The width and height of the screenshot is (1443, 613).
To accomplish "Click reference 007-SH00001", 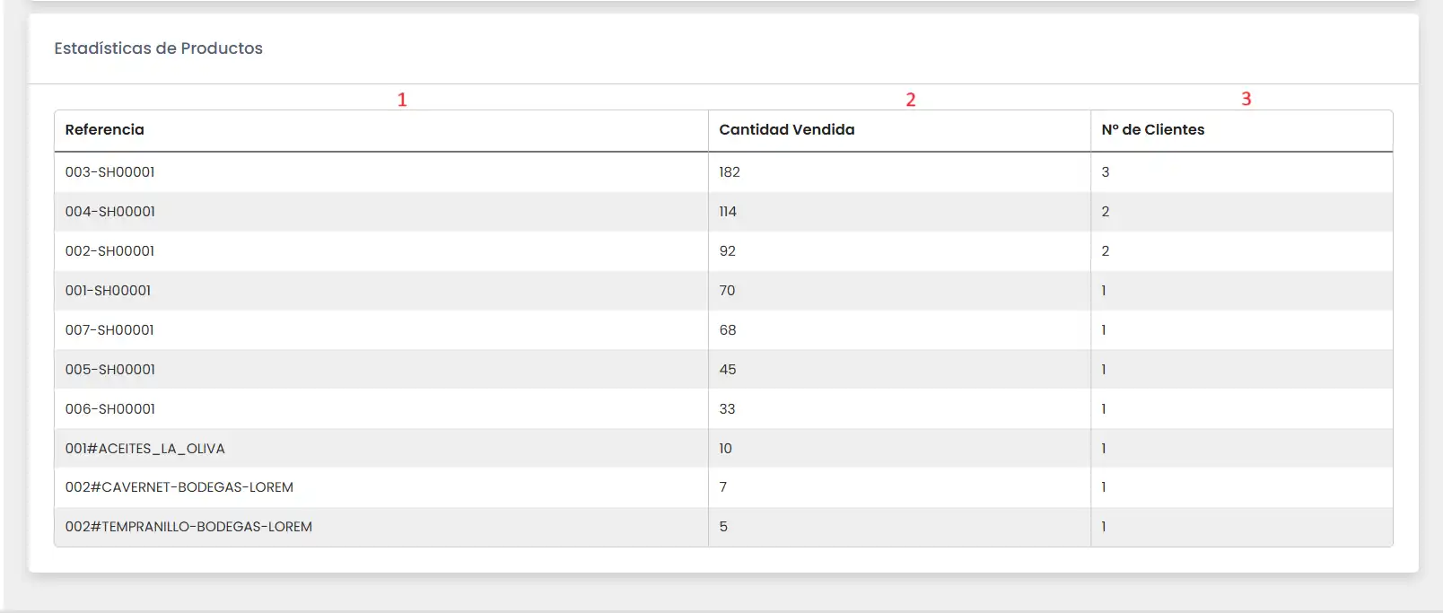I will coord(109,330).
